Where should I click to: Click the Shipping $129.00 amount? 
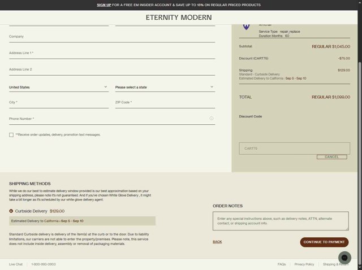pyautogui.click(x=344, y=70)
